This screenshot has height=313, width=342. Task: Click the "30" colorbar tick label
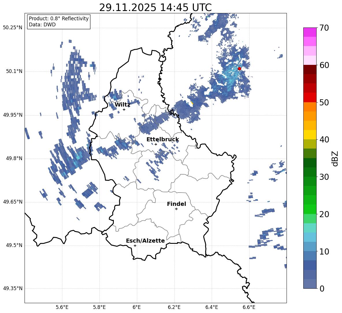click(x=324, y=177)
